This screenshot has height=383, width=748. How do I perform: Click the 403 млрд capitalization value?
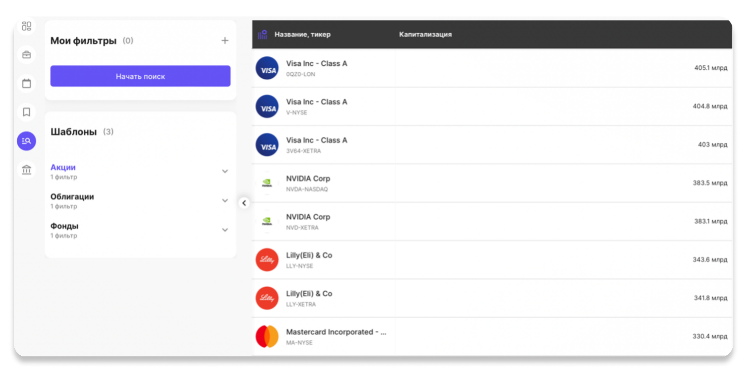[713, 144]
